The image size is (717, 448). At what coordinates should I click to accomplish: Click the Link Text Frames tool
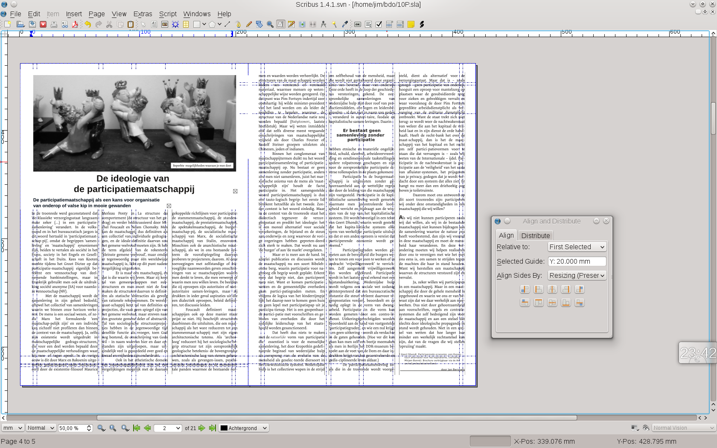(302, 24)
